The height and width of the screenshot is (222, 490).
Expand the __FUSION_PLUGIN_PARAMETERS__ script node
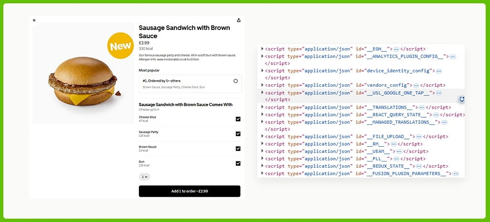(262, 173)
